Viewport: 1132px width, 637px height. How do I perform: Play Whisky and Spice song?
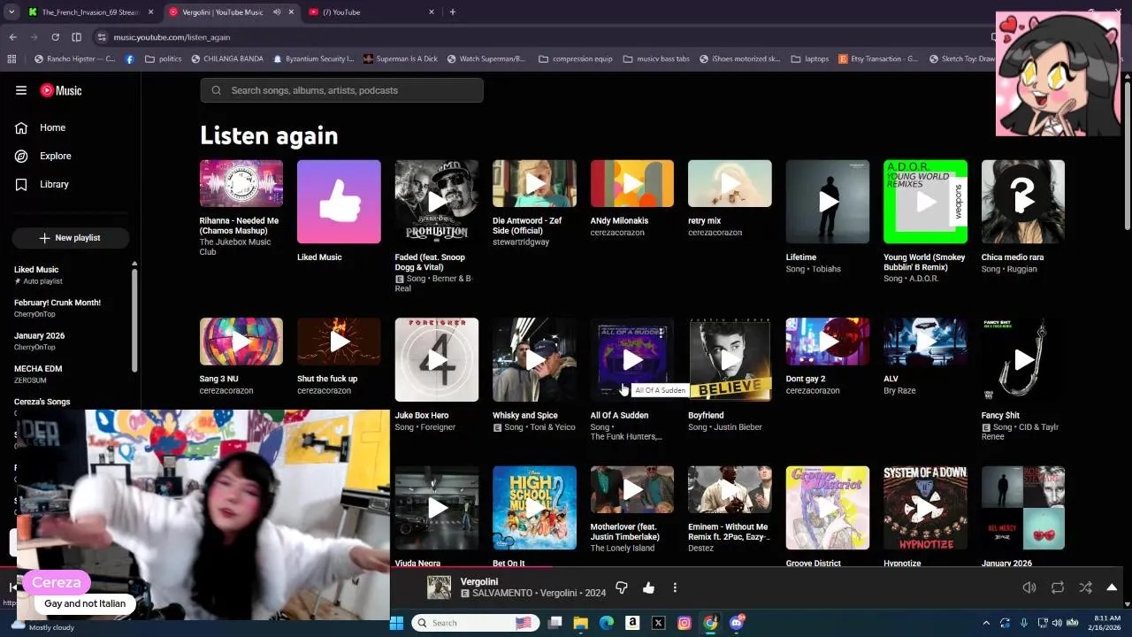click(534, 359)
